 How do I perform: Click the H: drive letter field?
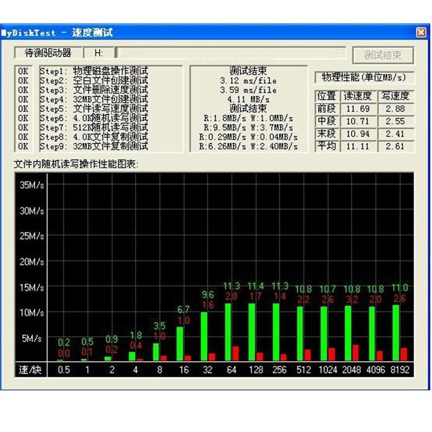(99, 53)
